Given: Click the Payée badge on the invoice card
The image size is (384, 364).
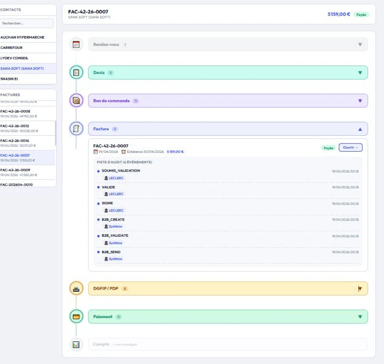Looking at the screenshot, I should click(328, 148).
